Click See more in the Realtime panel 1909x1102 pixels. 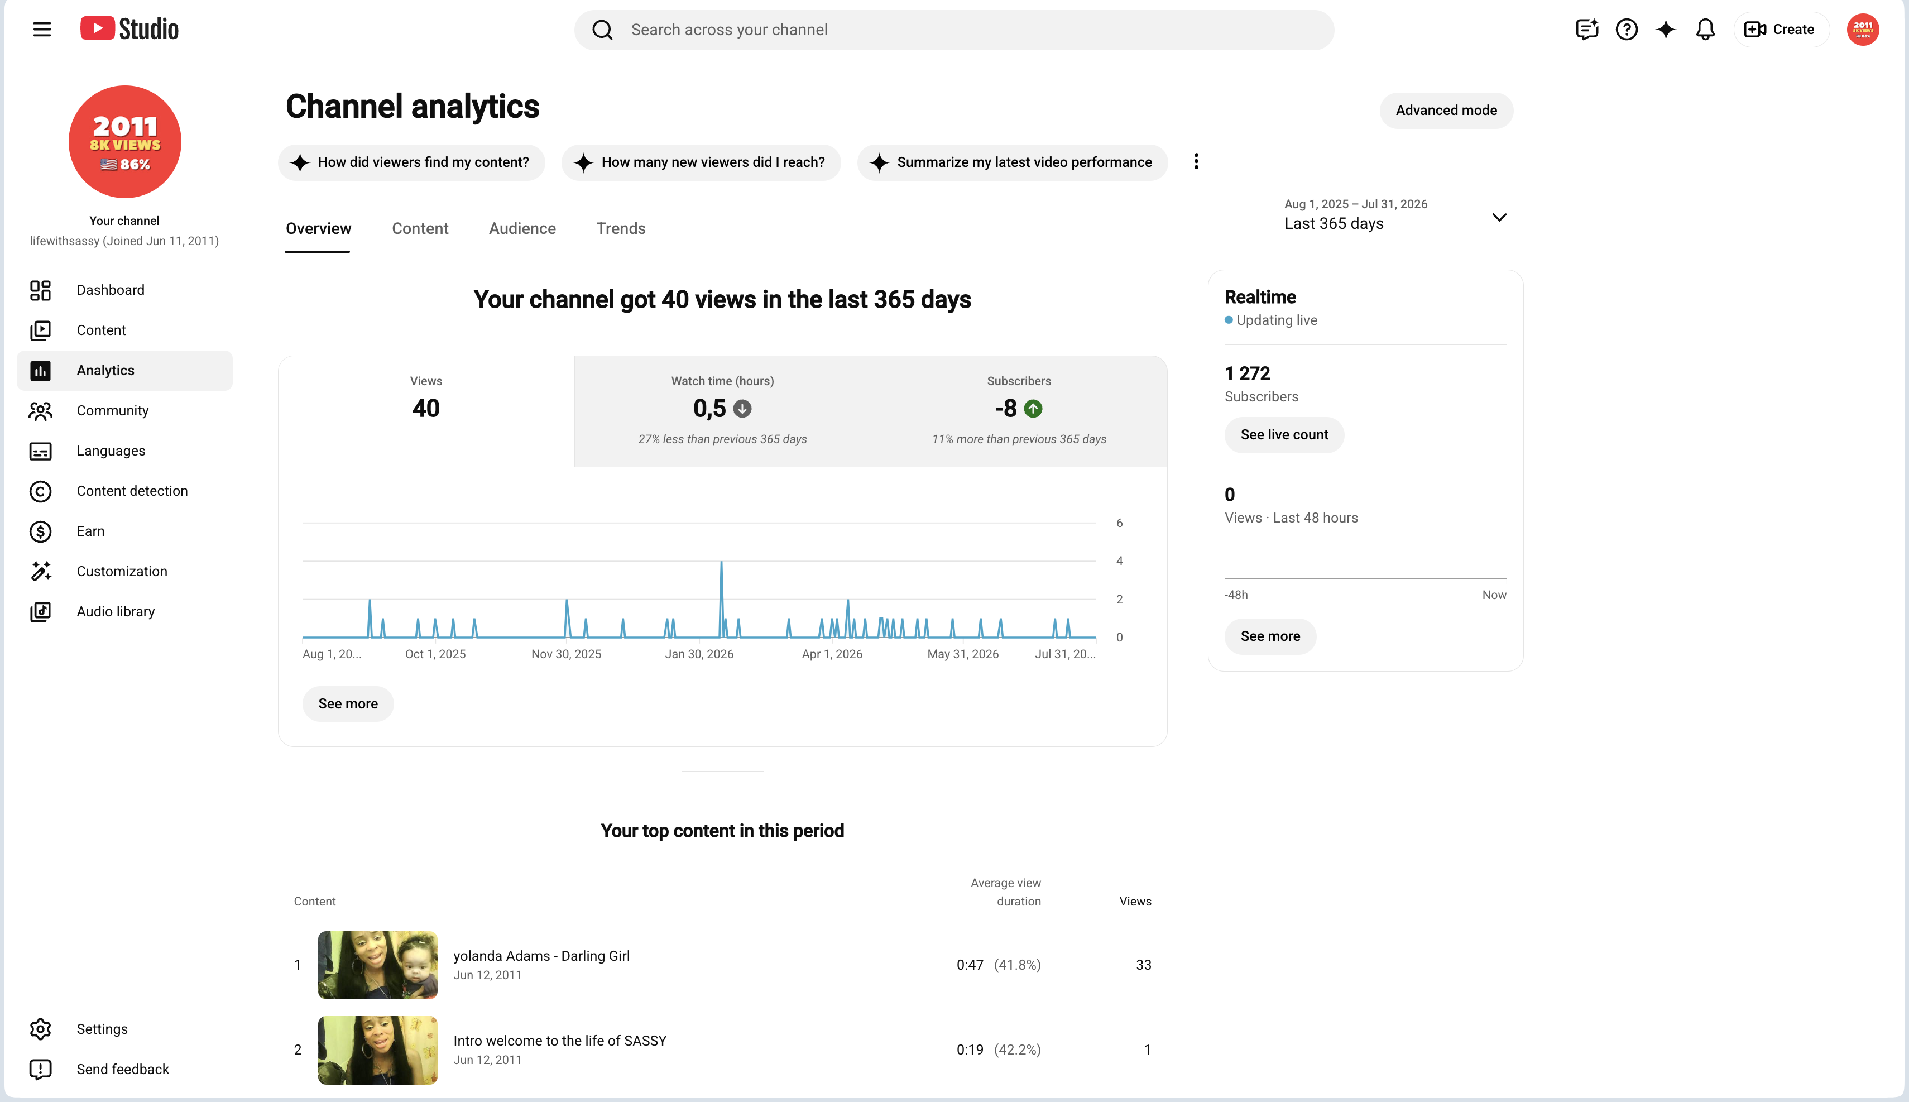tap(1270, 636)
